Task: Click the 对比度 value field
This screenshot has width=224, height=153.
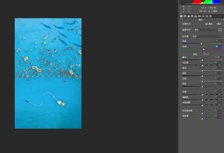Action: [218, 62]
